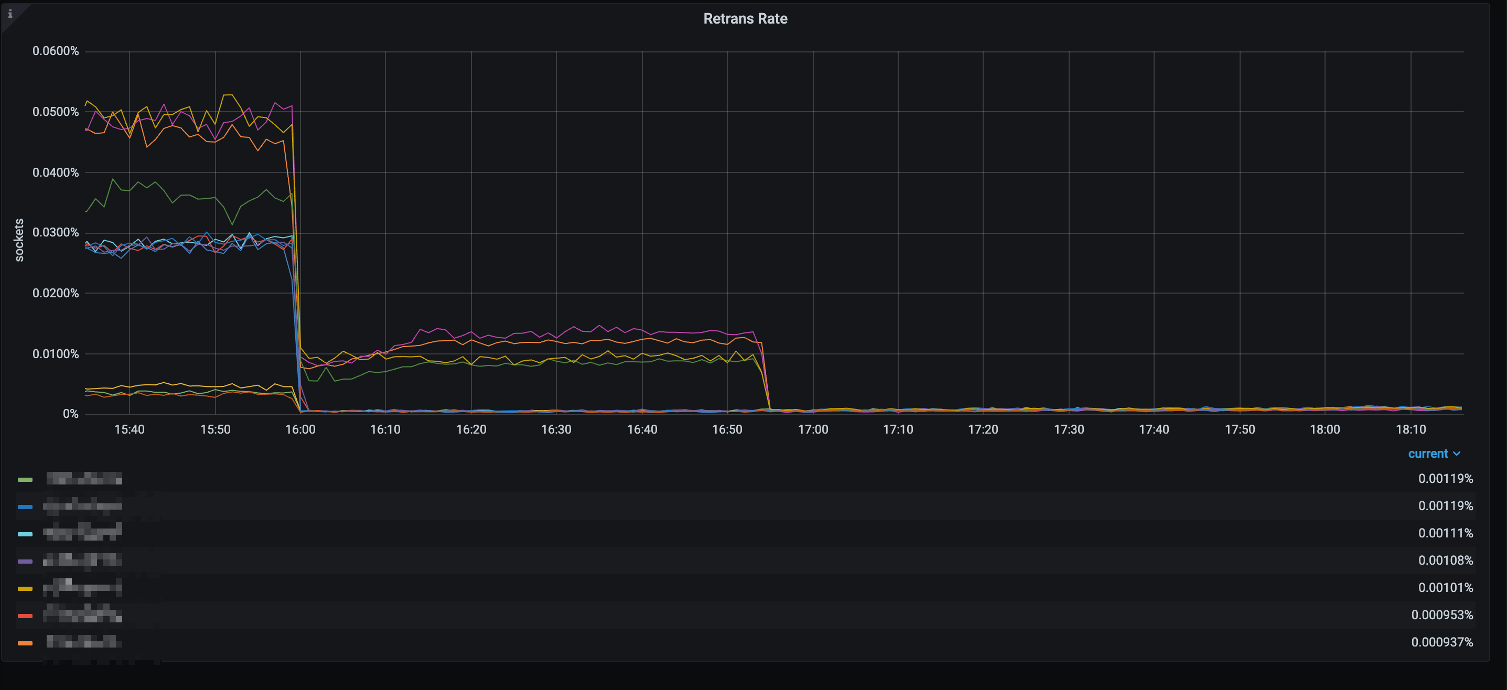Viewport: 1507px width, 690px height.
Task: Click the 0.0300% y-axis label
Action: coord(56,232)
